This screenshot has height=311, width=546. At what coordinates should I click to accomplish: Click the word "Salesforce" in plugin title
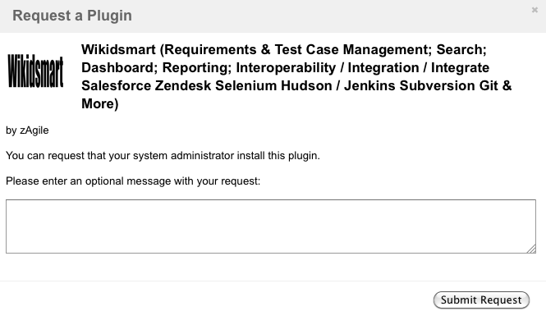click(x=117, y=85)
